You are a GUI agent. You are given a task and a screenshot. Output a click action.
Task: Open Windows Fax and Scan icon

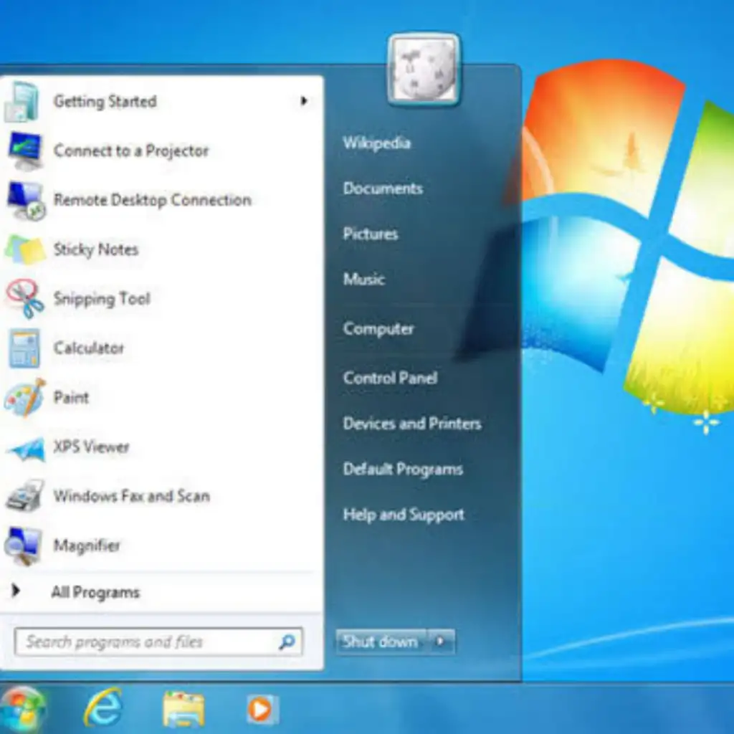25,497
